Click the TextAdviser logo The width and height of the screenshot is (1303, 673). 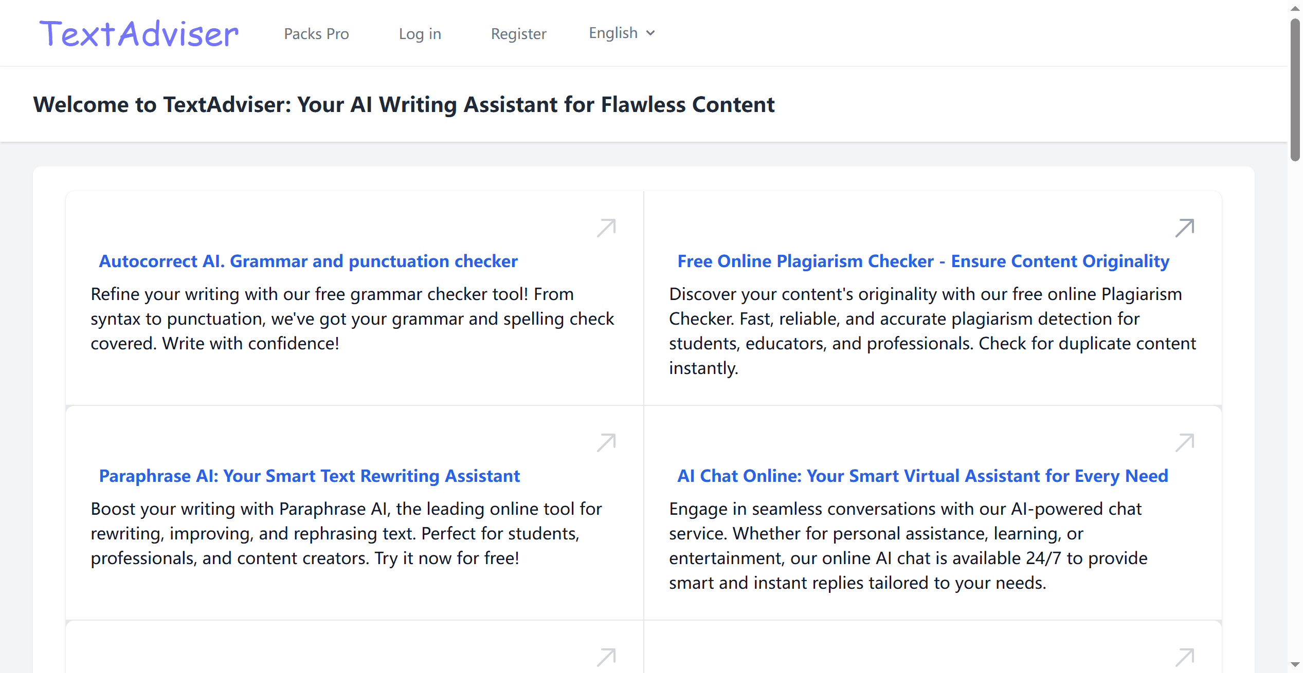[139, 34]
